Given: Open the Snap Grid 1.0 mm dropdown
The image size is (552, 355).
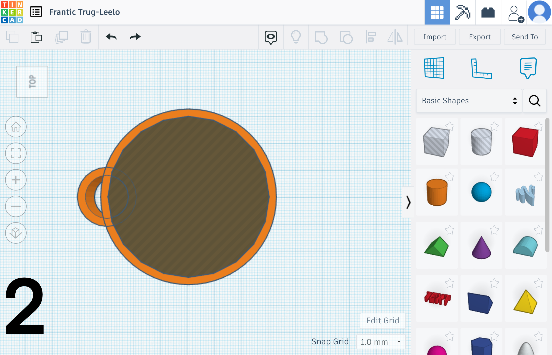Looking at the screenshot, I should pyautogui.click(x=381, y=342).
